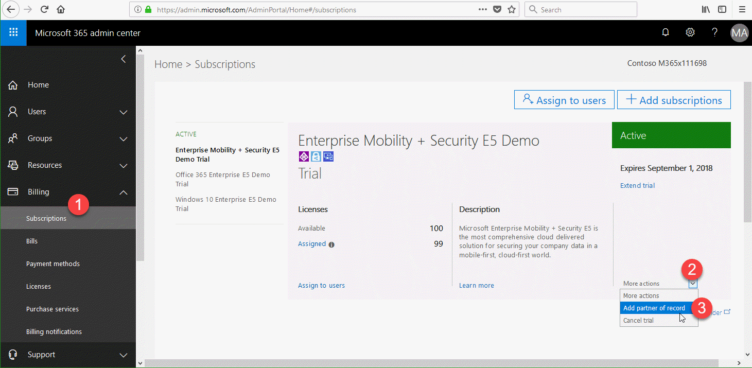
Task: Select Windows 10 Enterprise E5 Demo Trial
Action: [226, 204]
